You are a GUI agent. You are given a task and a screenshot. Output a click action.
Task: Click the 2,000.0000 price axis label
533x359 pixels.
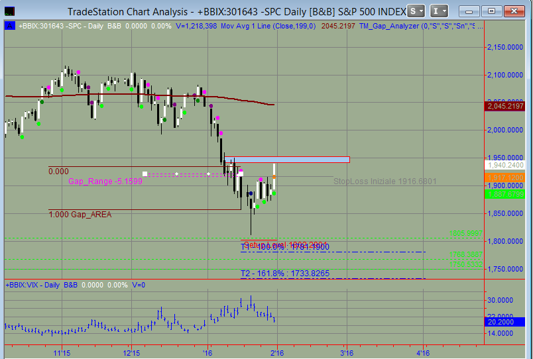tap(504, 130)
